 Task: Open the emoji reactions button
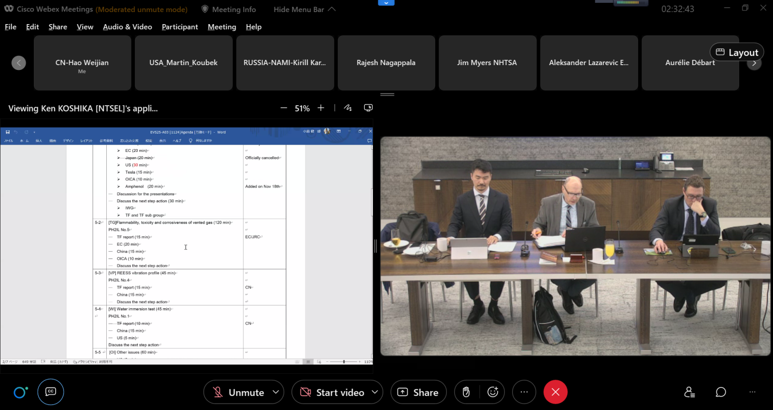point(493,392)
